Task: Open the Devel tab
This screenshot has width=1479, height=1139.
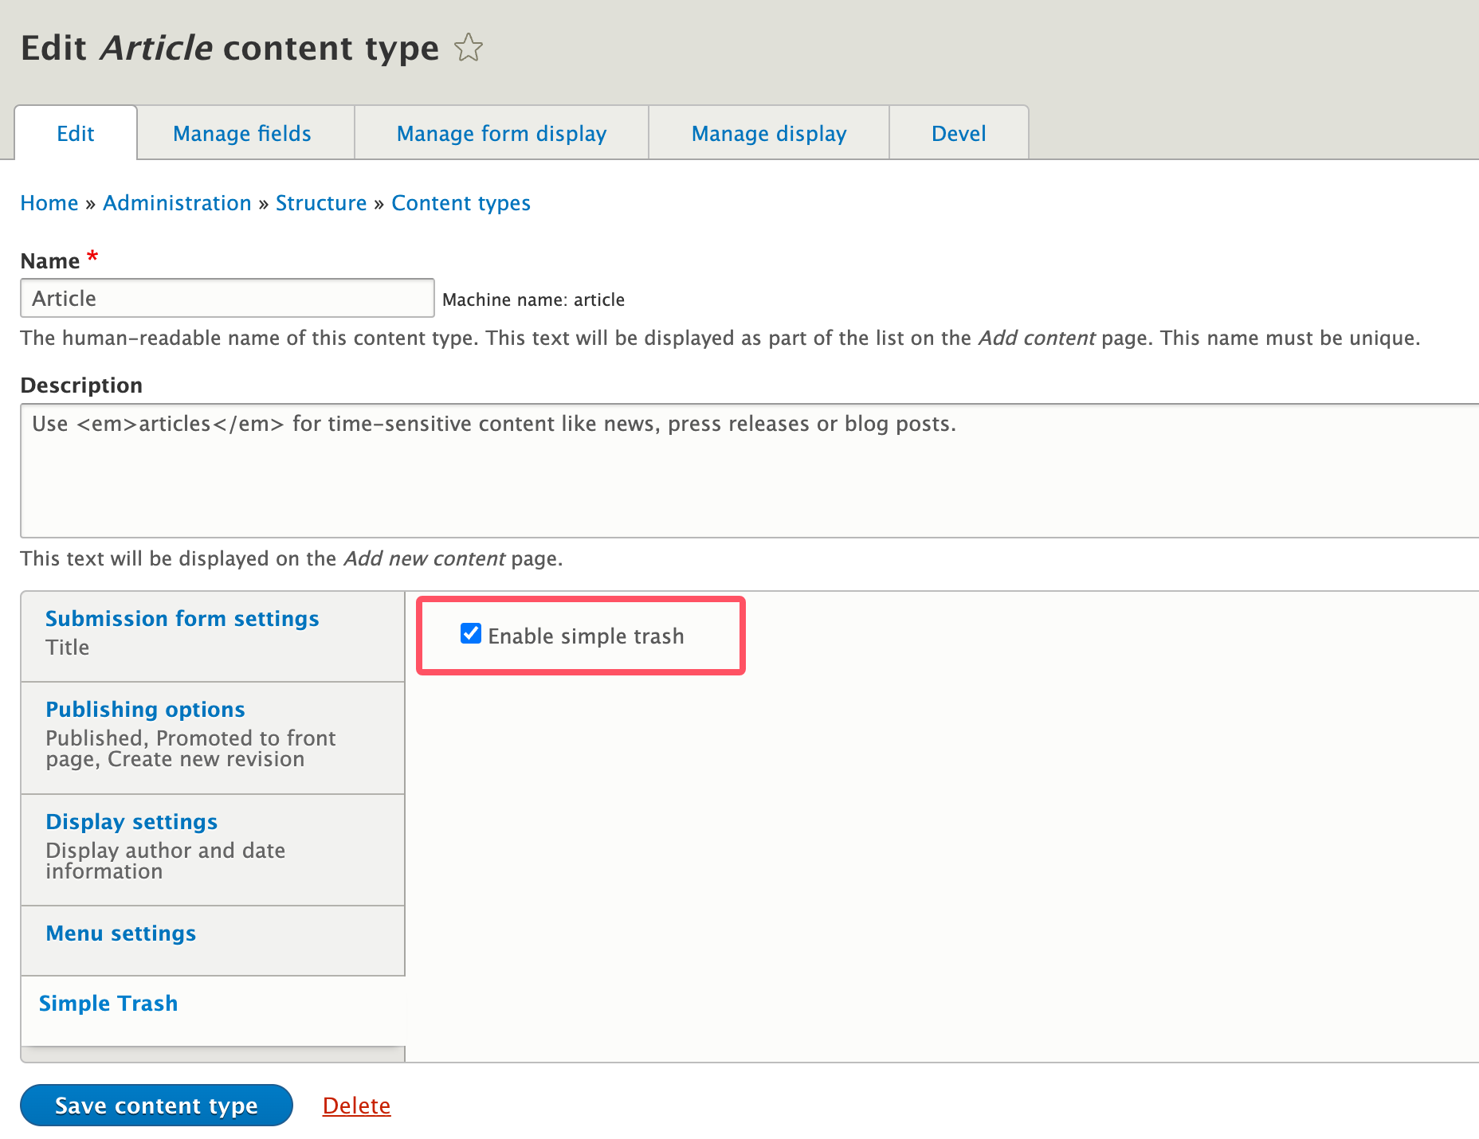Action: click(958, 133)
